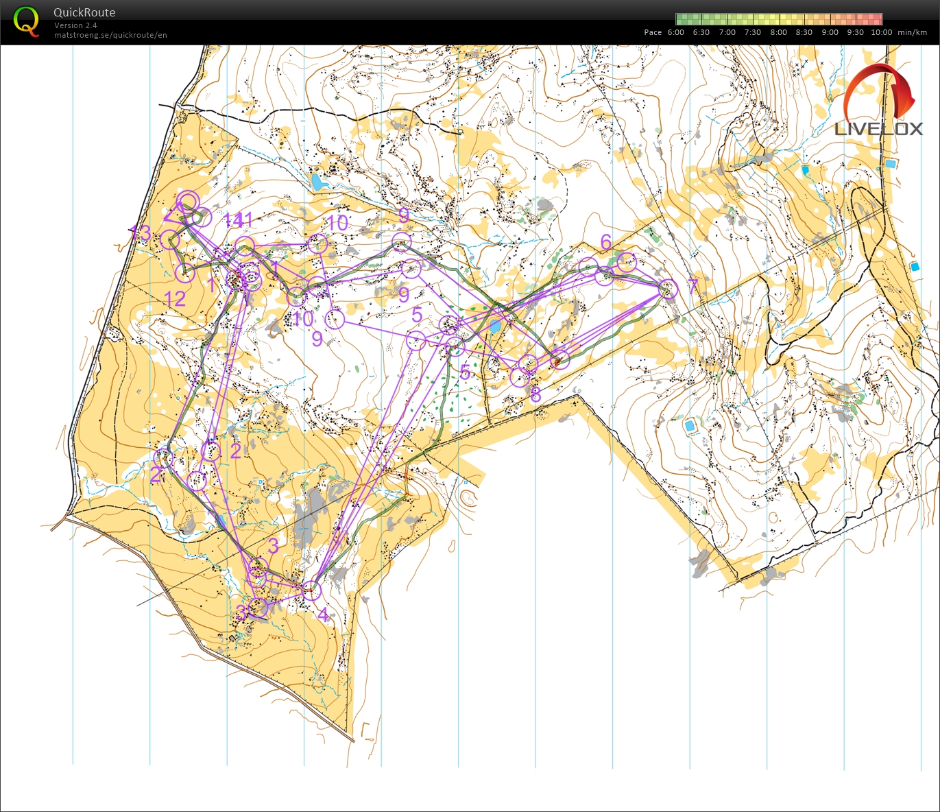Click the Pace label in legend

(x=653, y=32)
